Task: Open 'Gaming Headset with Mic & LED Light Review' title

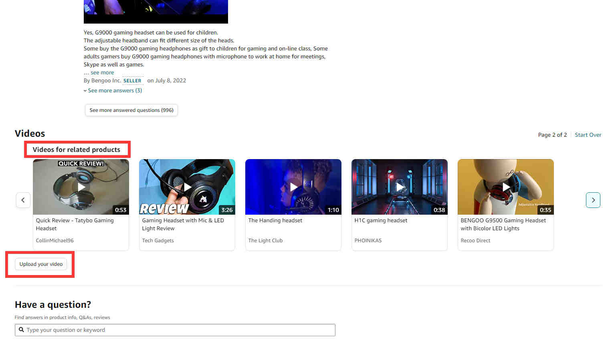Action: point(183,224)
